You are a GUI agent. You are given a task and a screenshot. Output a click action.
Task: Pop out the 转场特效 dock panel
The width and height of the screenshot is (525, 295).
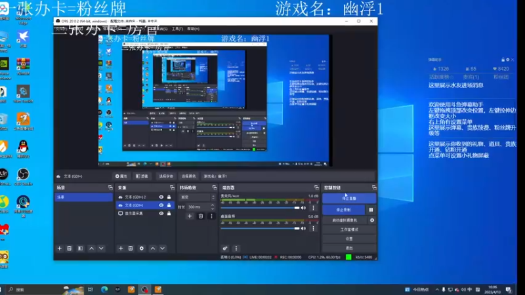coord(215,187)
